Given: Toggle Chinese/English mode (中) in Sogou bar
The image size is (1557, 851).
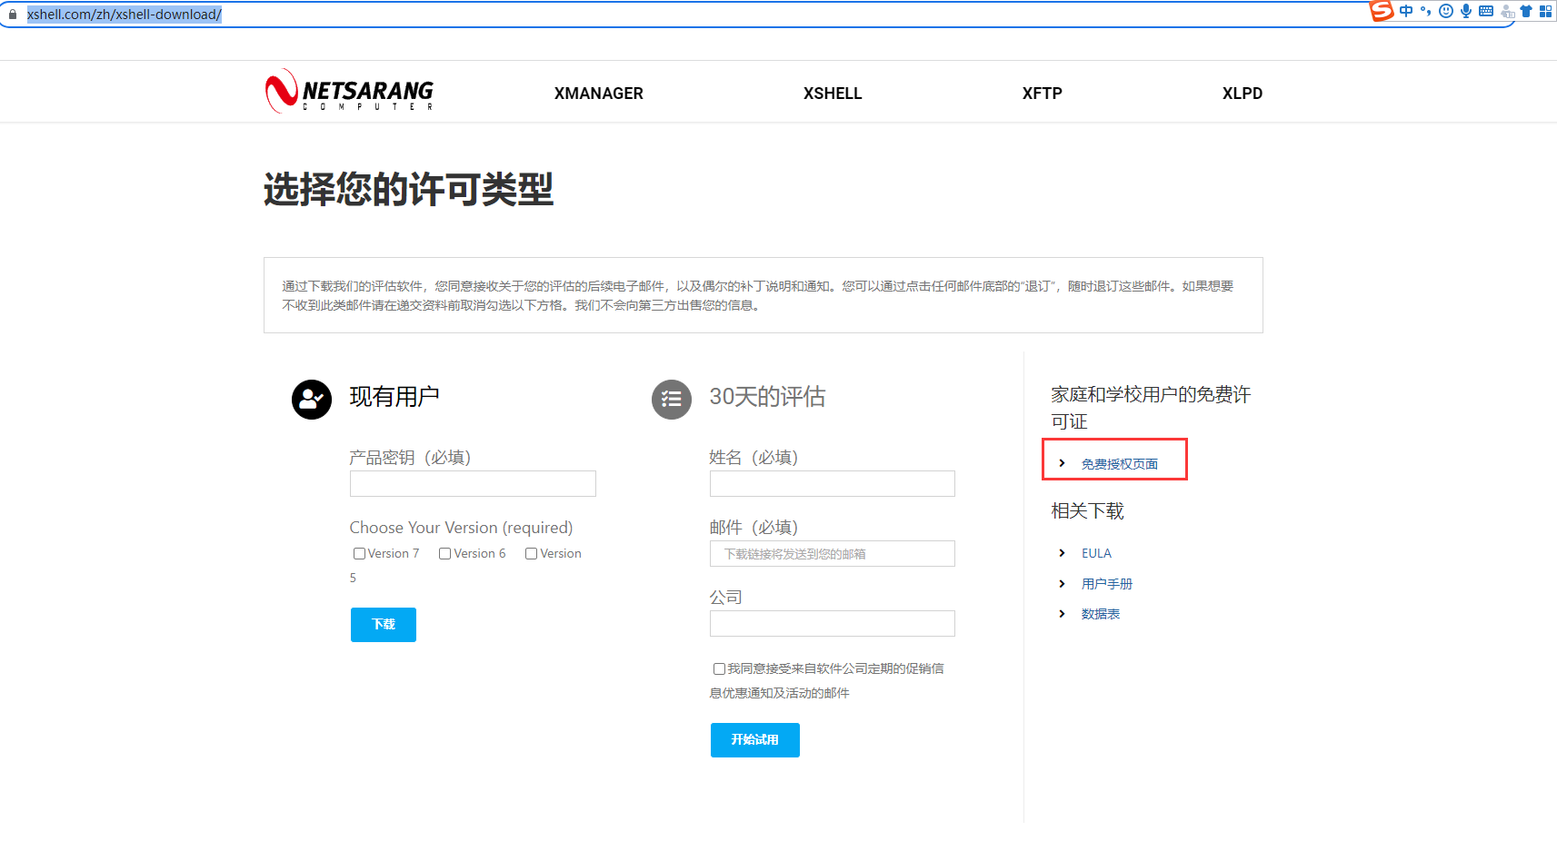Looking at the screenshot, I should [1406, 11].
